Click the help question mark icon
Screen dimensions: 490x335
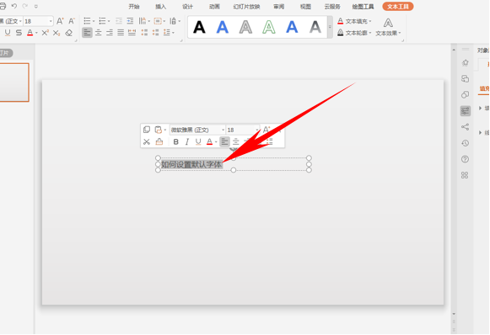tap(465, 159)
